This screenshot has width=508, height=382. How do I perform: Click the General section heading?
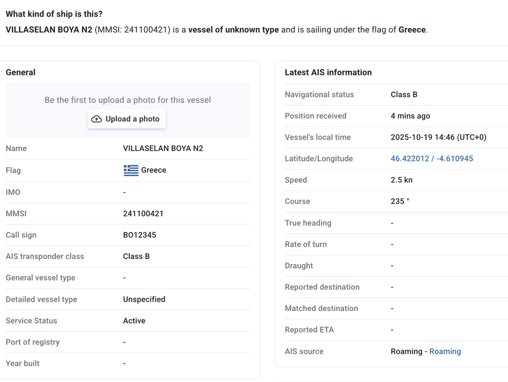point(20,72)
